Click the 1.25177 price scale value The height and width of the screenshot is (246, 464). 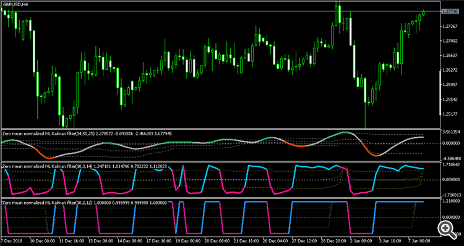(x=450, y=114)
